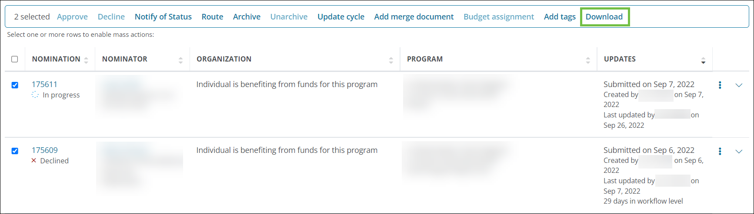The width and height of the screenshot is (754, 214).
Task: Select the Route mass action
Action: [212, 17]
